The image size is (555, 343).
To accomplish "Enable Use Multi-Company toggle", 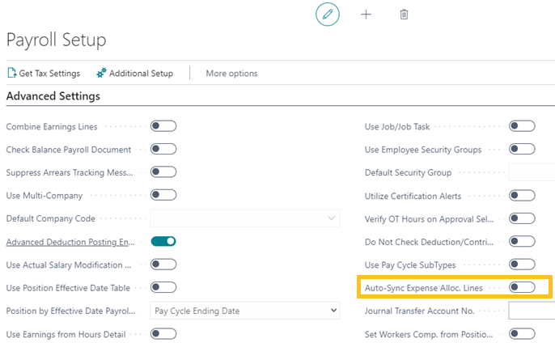I will pos(163,195).
